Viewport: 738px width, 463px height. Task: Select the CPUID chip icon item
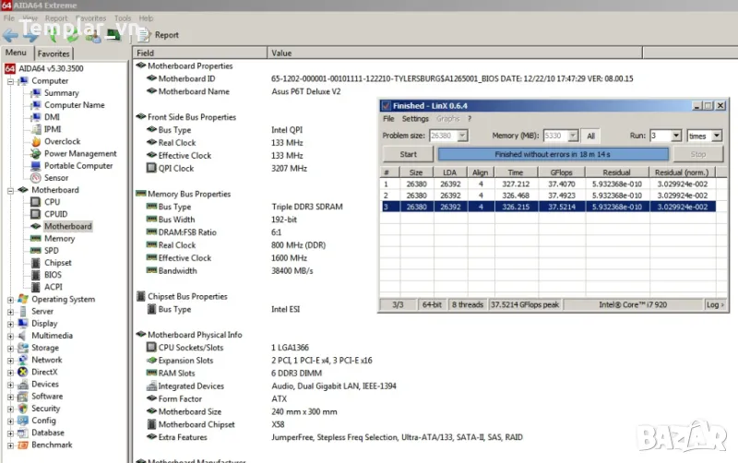36,214
